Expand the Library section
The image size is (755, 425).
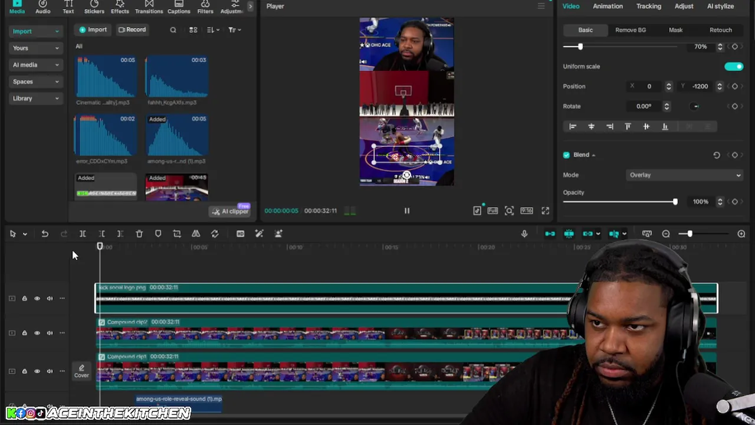coord(36,99)
